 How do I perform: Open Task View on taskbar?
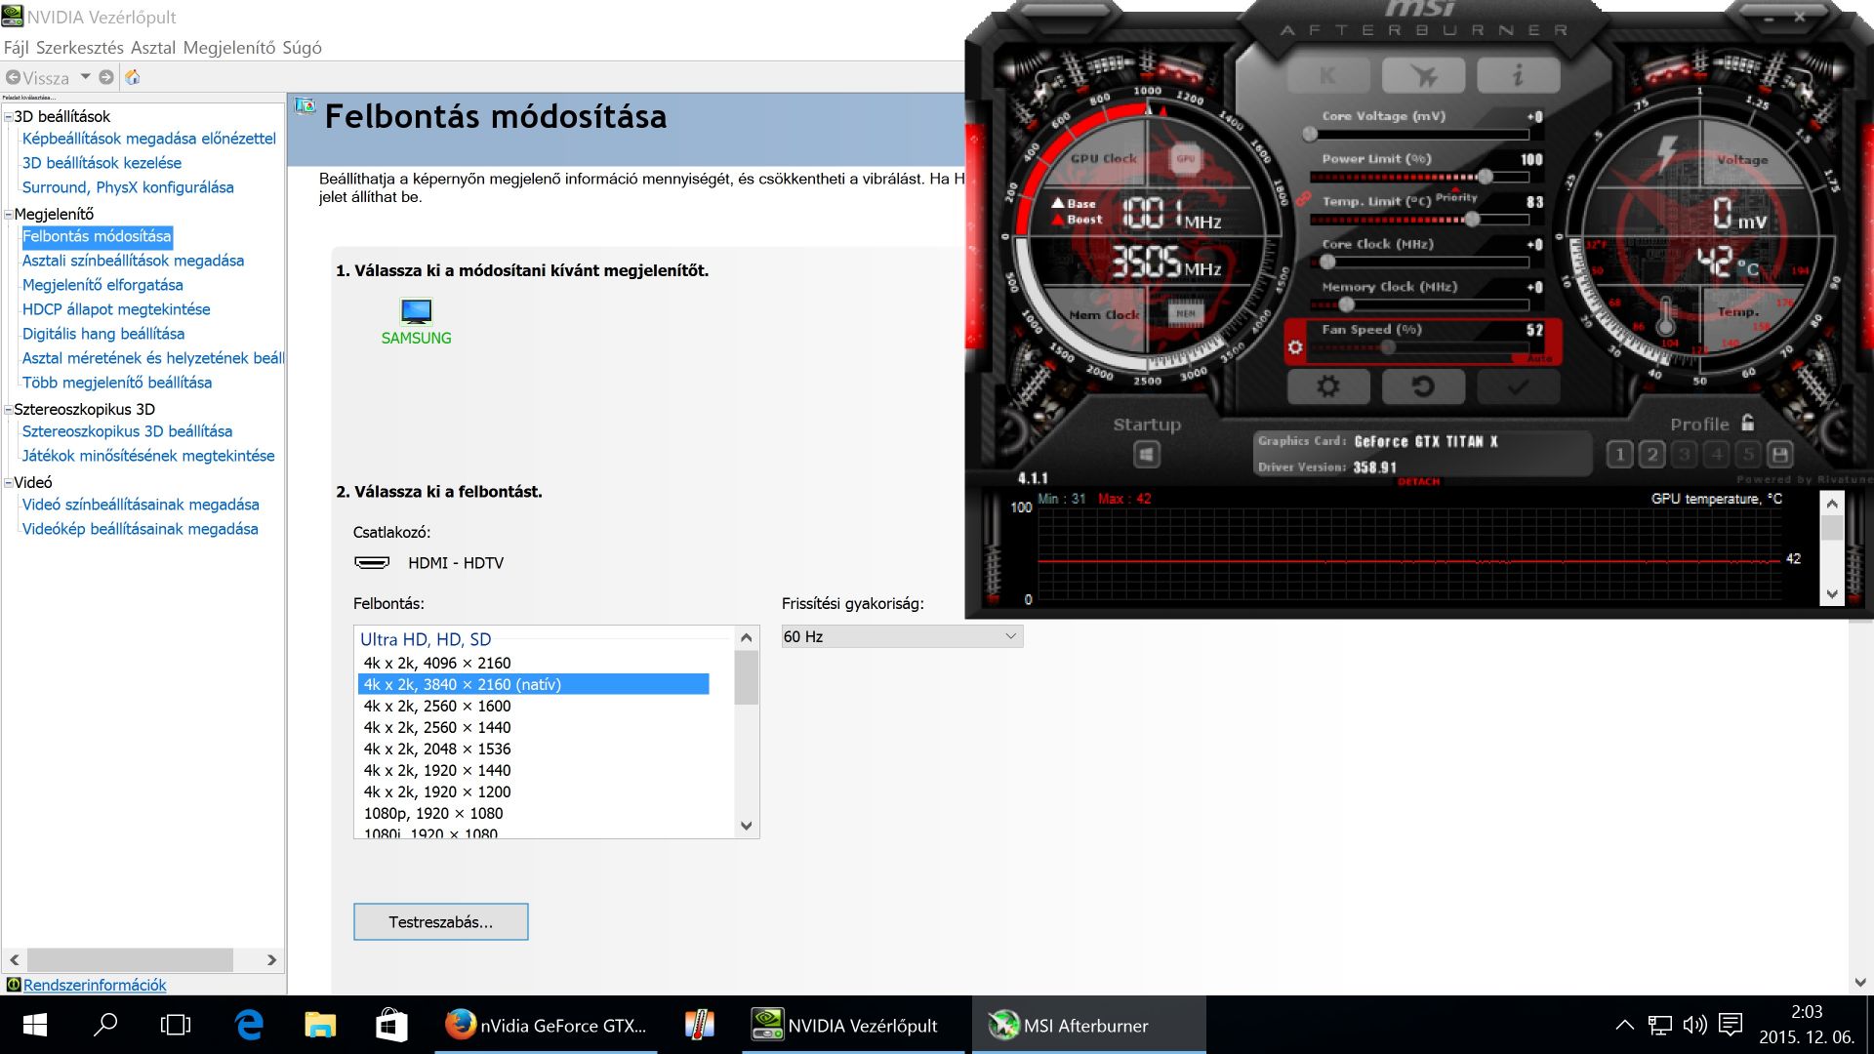click(x=176, y=1025)
